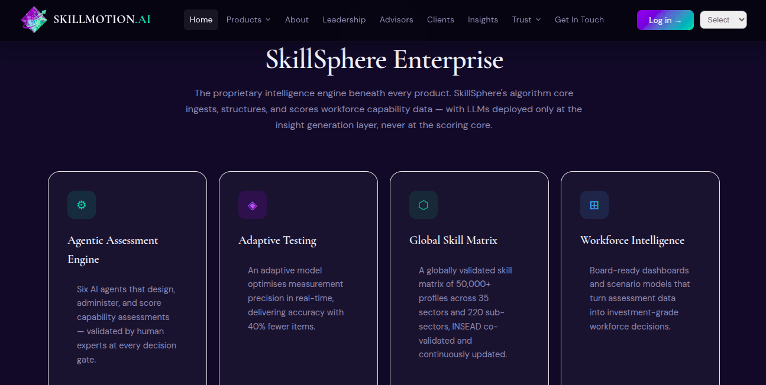766x385 pixels.
Task: Click the 'A globally validated skill matrix' description
Action: (x=466, y=312)
